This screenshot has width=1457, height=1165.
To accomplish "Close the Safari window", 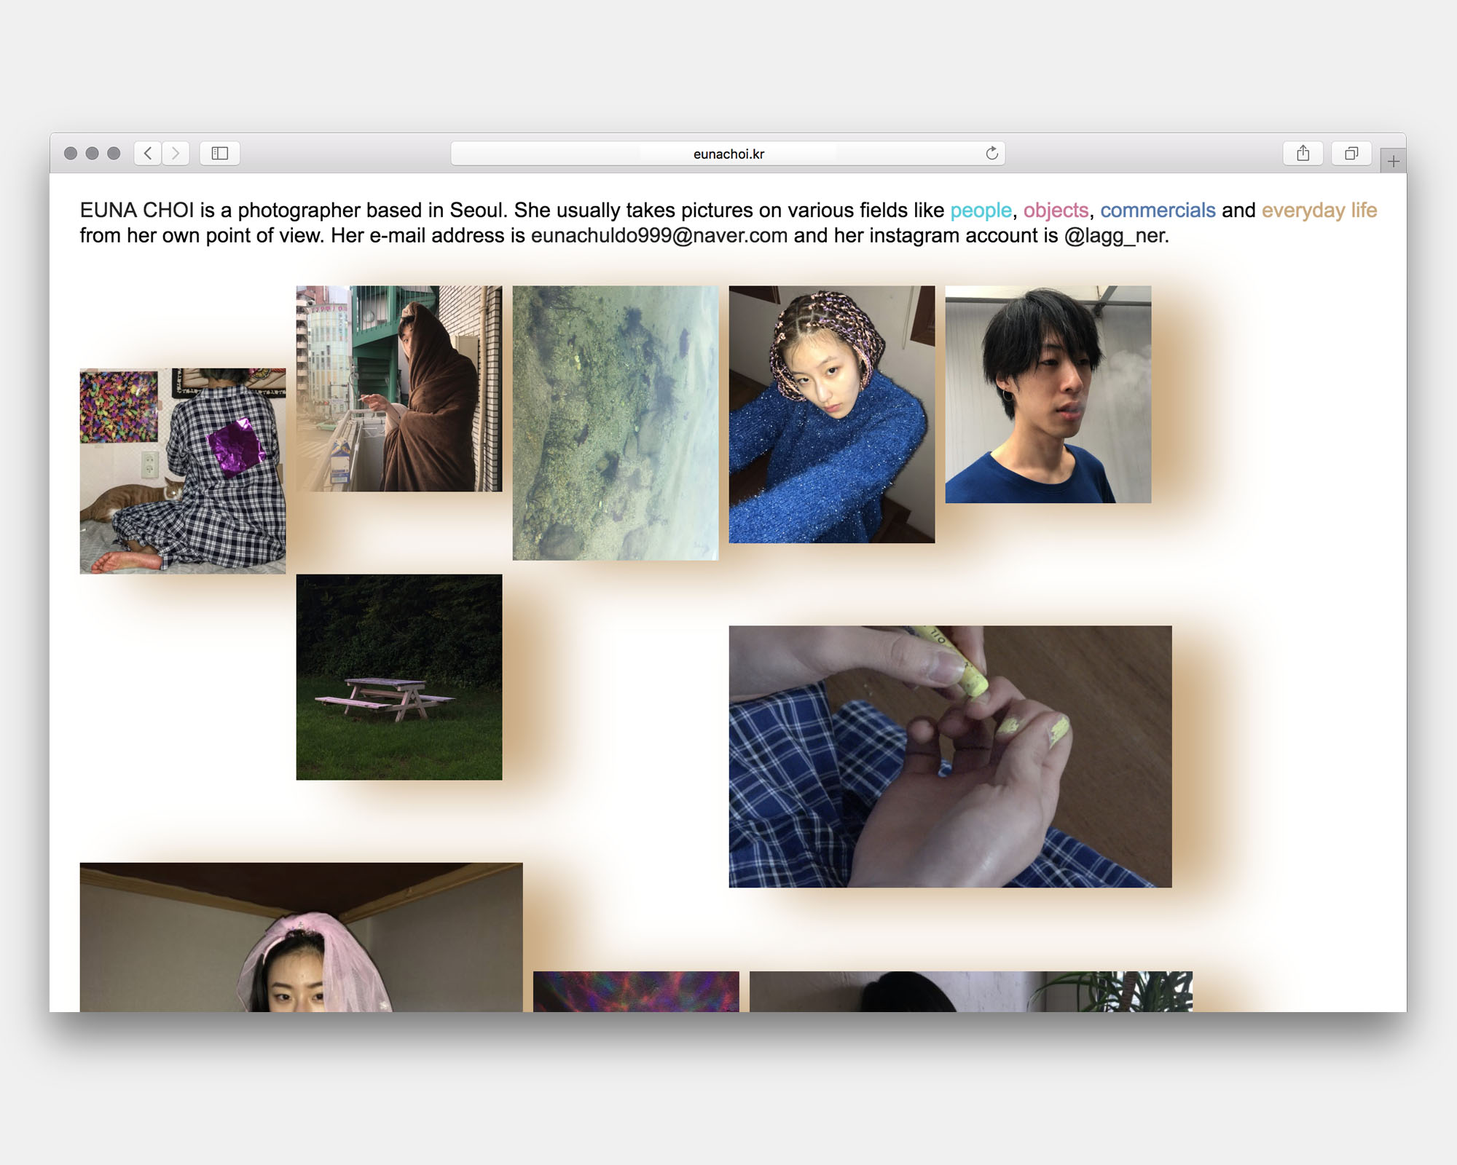I will pos(71,153).
